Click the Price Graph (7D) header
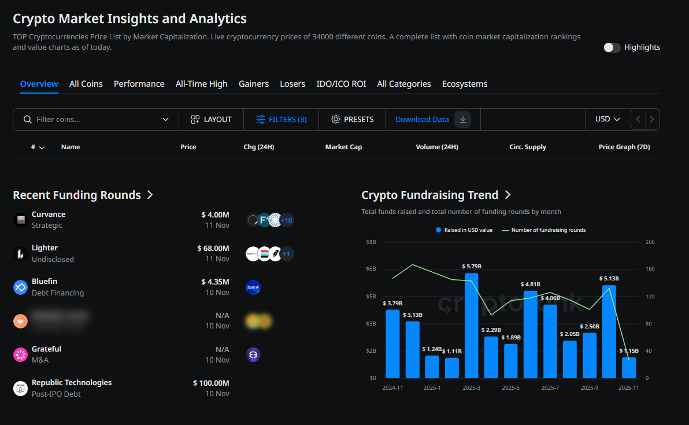Viewport: 689px width, 425px height. click(624, 147)
